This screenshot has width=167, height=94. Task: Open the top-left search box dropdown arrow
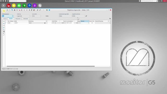[26, 1]
